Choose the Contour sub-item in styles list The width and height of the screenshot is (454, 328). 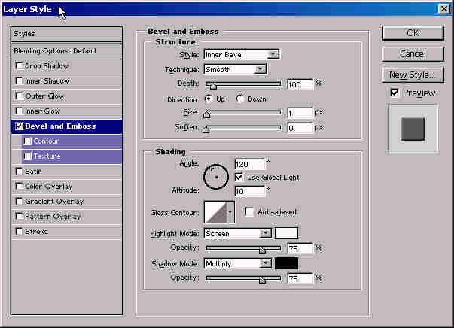coord(46,141)
